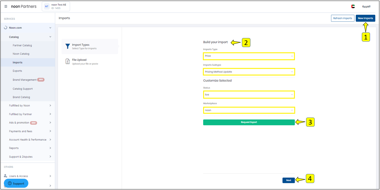The width and height of the screenshot is (380, 190).
Task: Open the Support chat bubble
Action: pos(16,183)
